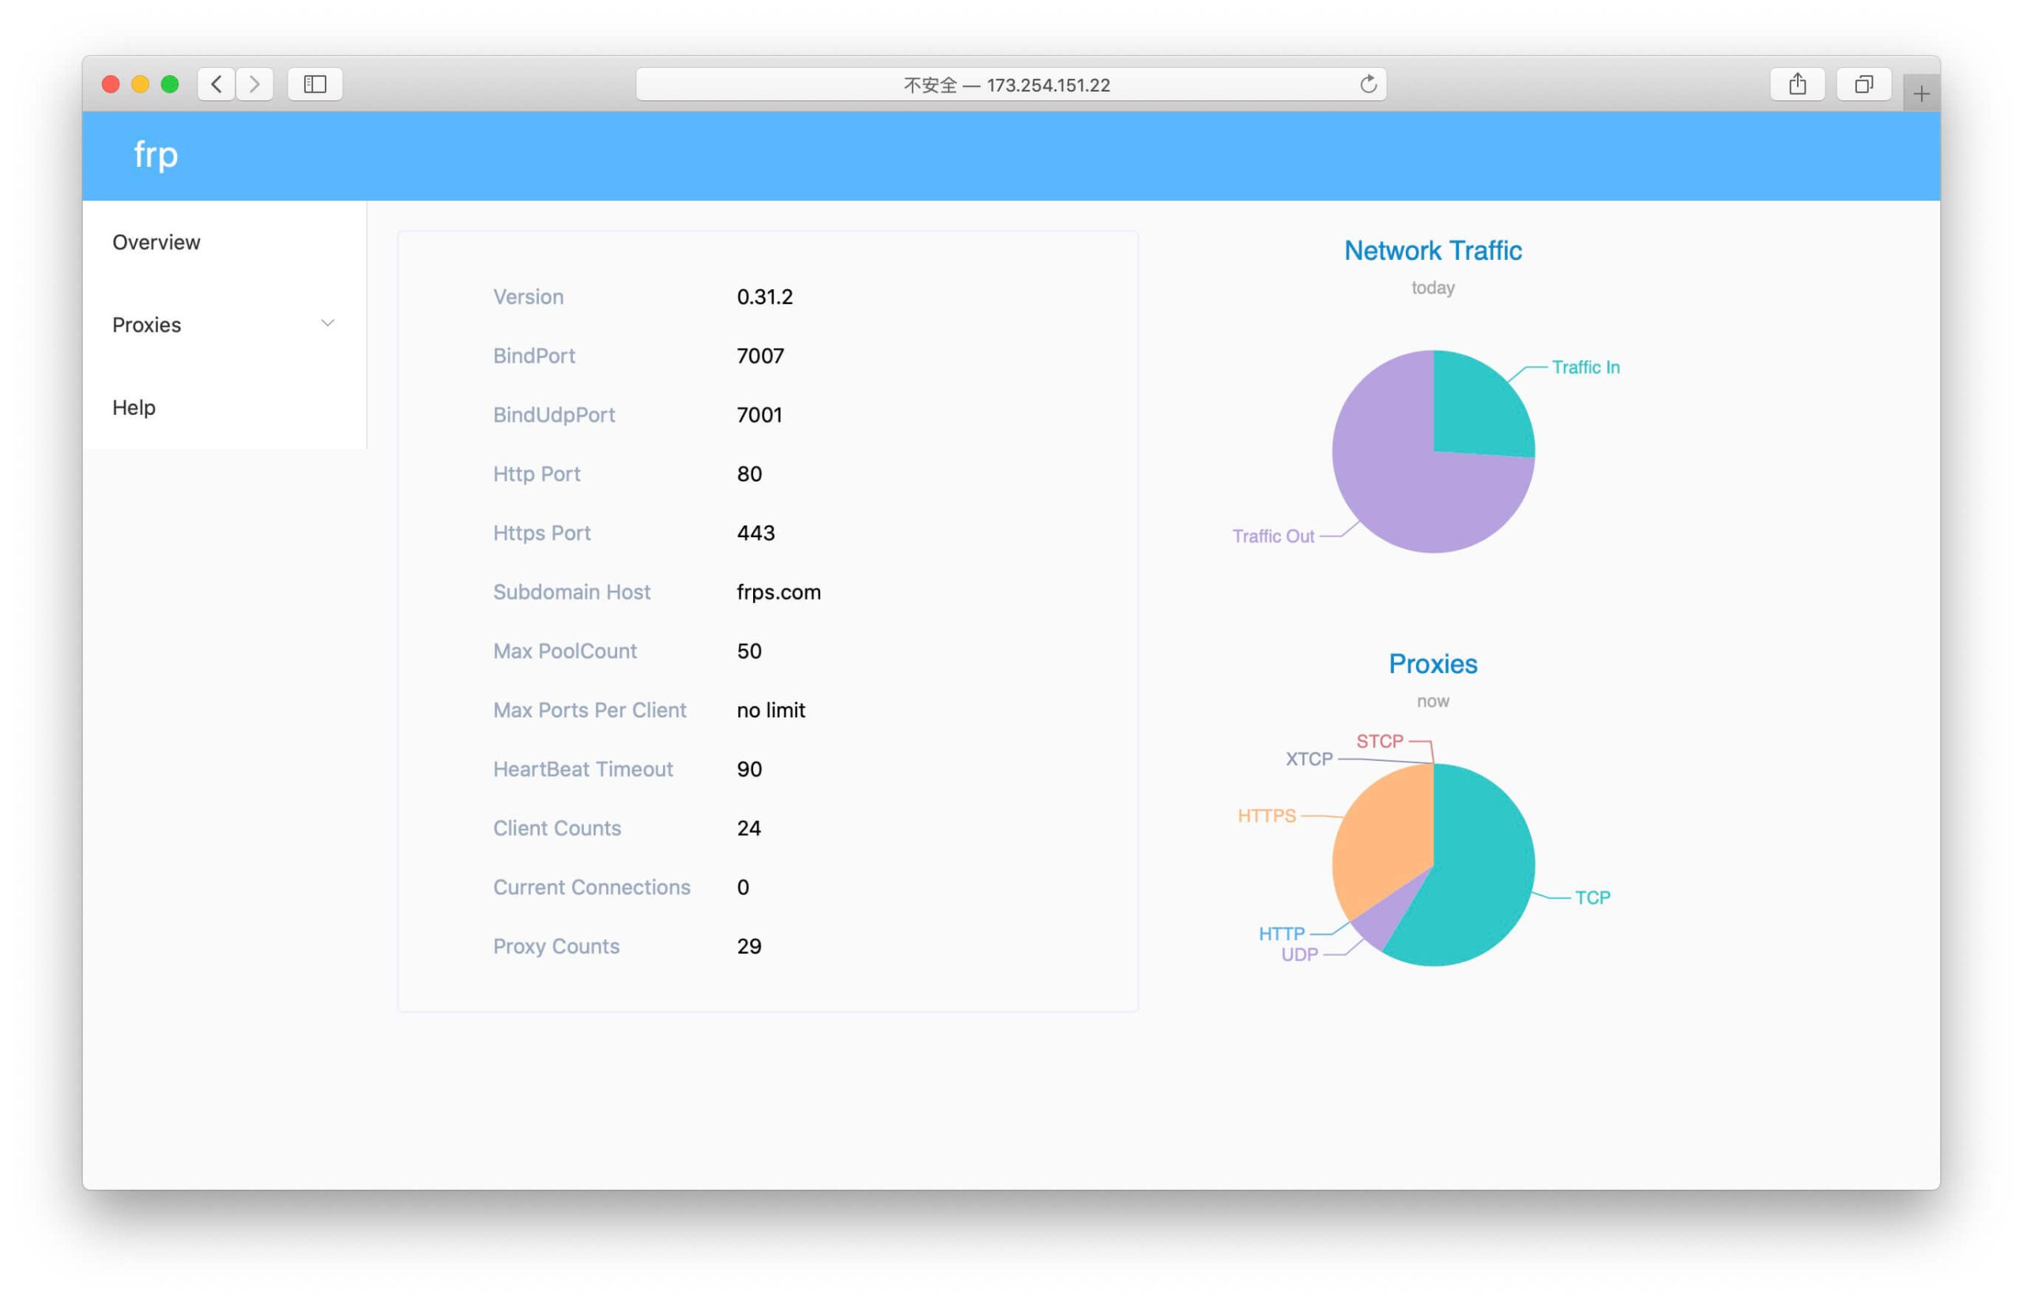The height and width of the screenshot is (1299, 2023).
Task: Click the Current Connections value 0
Action: [x=742, y=887]
